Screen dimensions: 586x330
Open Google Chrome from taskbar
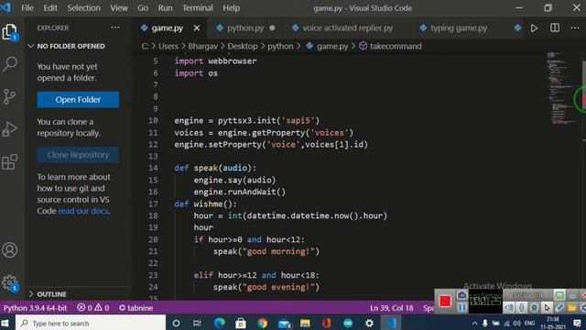pos(263,323)
